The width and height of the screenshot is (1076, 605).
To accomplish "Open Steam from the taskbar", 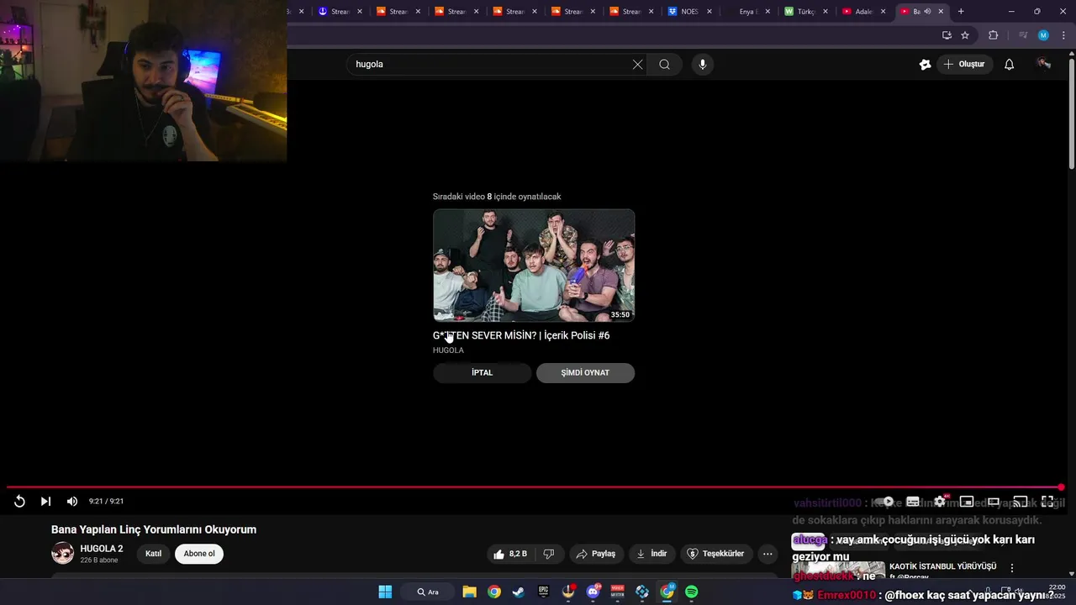I will (519, 592).
